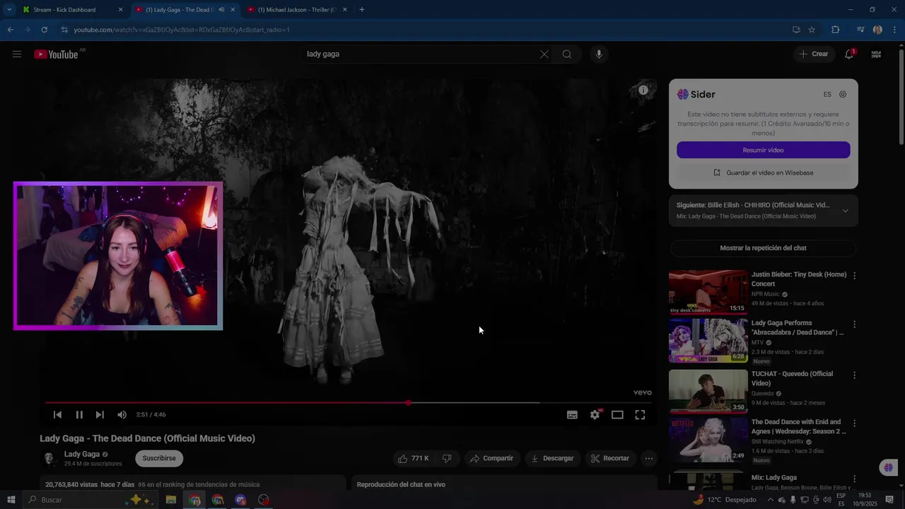This screenshot has width=905, height=509.
Task: Open options for Mix: Lady Gaga
Action: pyautogui.click(x=854, y=479)
